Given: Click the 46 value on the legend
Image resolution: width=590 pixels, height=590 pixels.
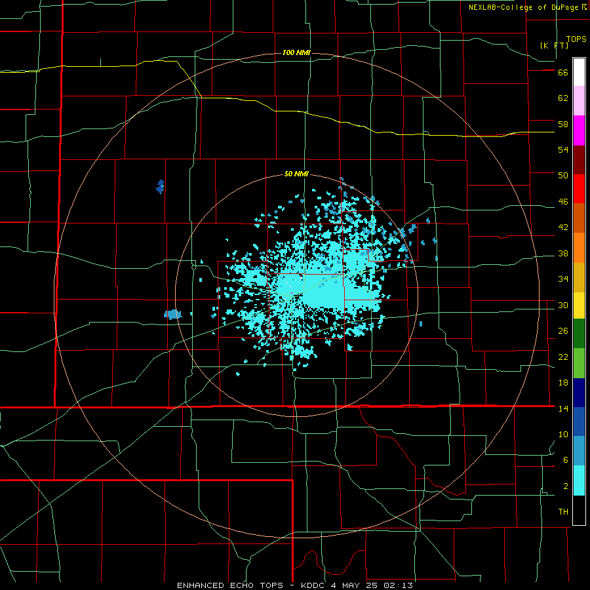Looking at the screenshot, I should click(563, 202).
